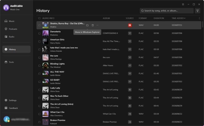This screenshot has height=126, width=204.
Task: Delete the Shakira track with trash icon
Action: (93, 25)
